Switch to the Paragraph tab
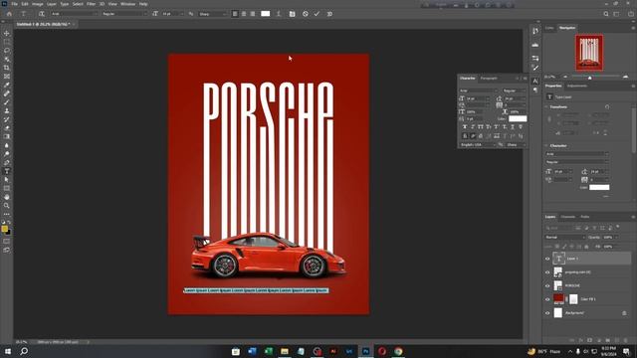637x358 pixels. tap(489, 78)
